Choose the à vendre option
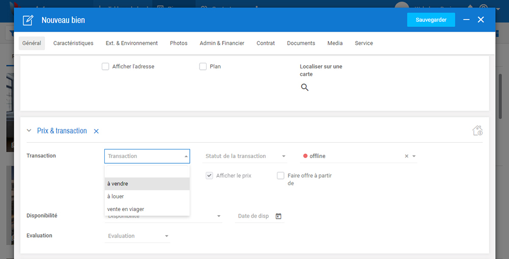Viewport: 509px width, 259px height. click(x=147, y=184)
